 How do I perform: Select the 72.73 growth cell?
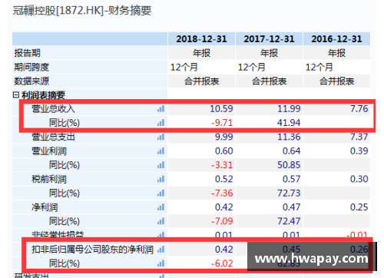289,194
